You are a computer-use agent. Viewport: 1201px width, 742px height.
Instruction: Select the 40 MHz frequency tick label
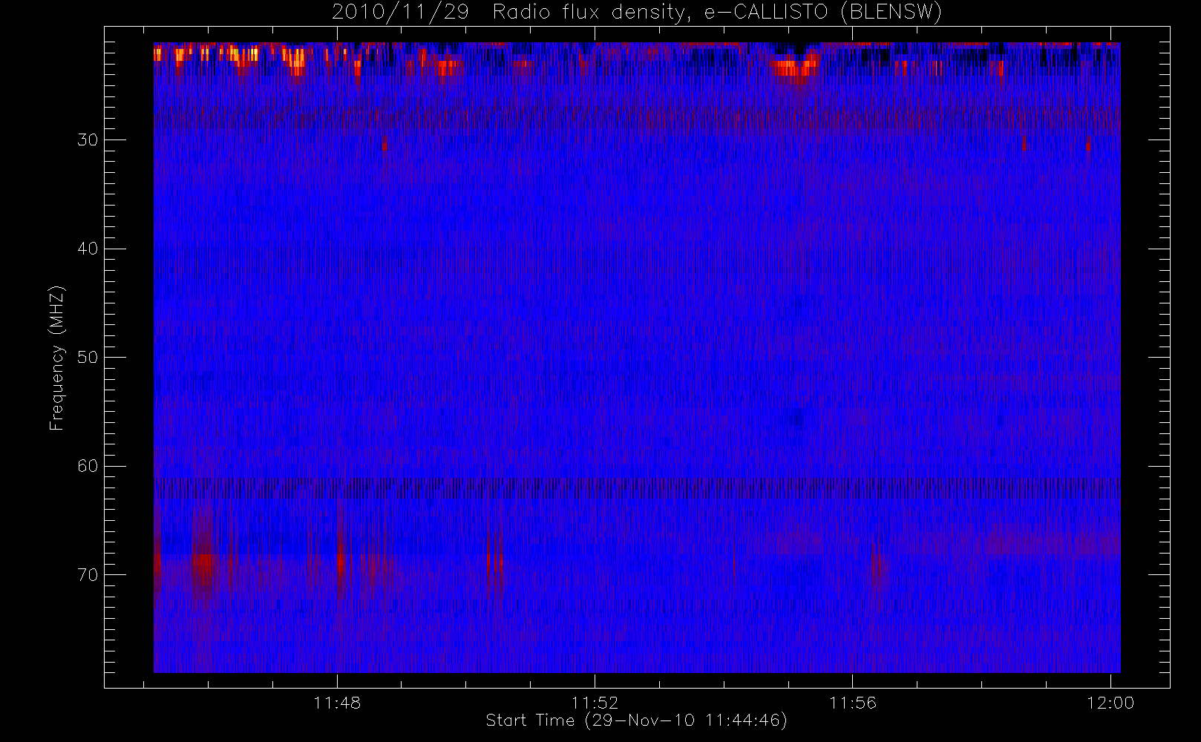pos(88,249)
